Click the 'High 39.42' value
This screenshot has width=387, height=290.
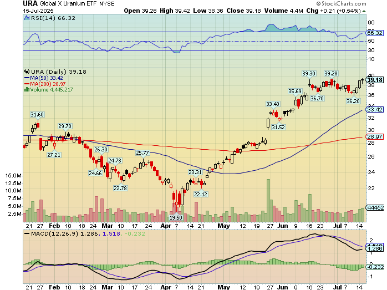coord(175,11)
